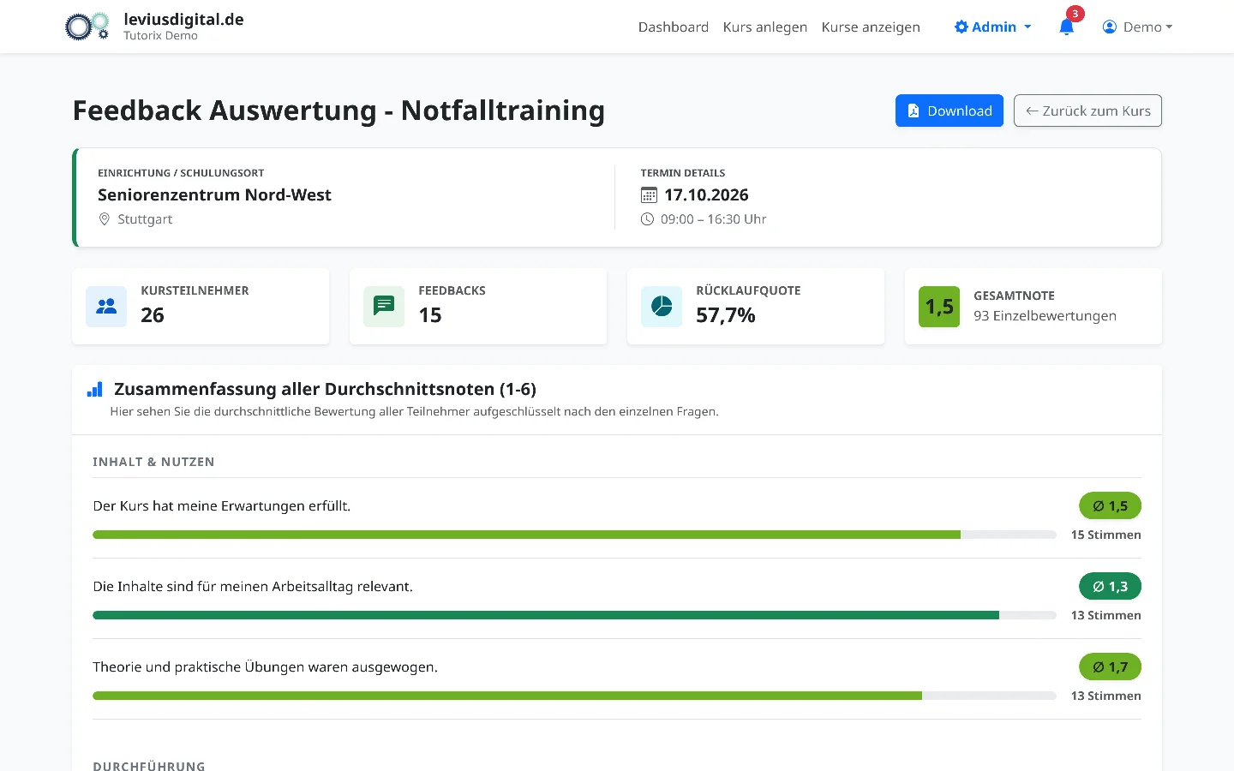Open Kurs anlegen navigation item
The height and width of the screenshot is (771, 1234).
point(765,27)
